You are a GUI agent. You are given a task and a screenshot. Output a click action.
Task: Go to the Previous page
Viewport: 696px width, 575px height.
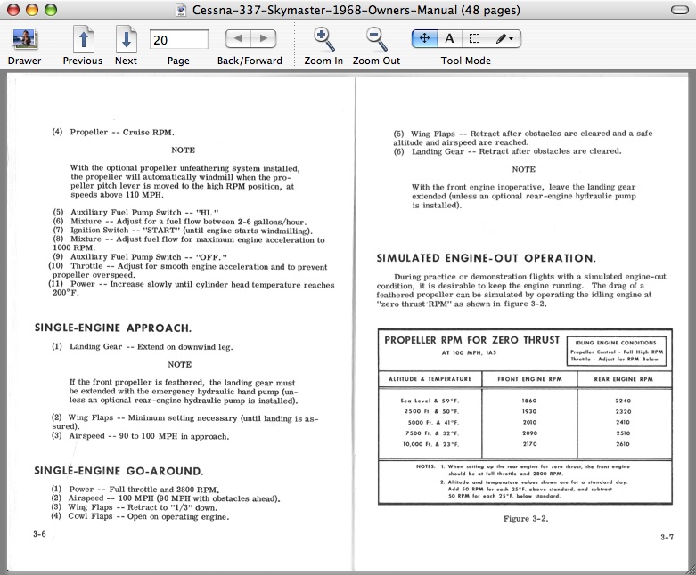pos(82,40)
